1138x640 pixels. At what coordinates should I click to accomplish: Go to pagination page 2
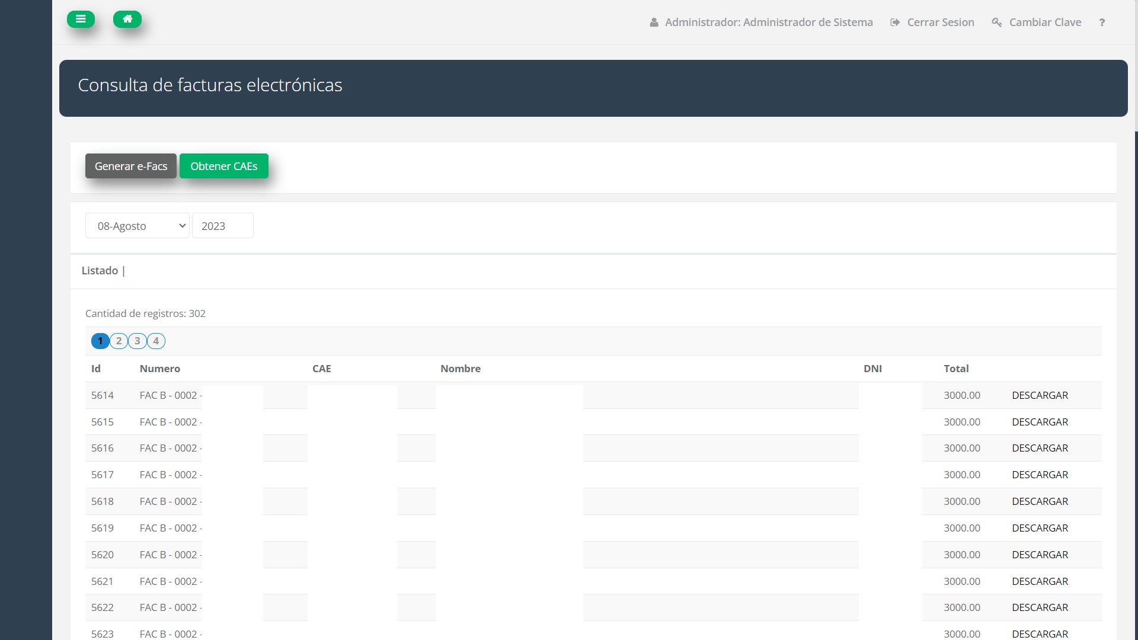click(119, 341)
